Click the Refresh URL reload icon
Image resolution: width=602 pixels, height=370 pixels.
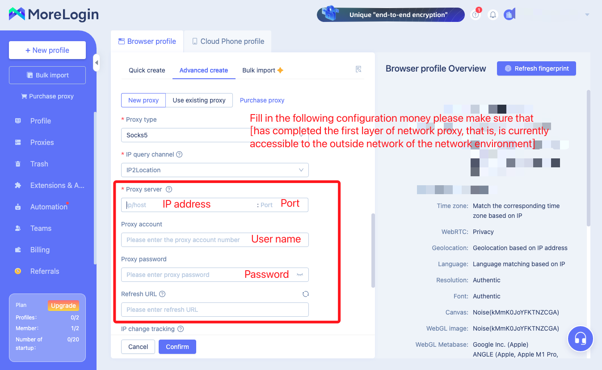point(306,294)
